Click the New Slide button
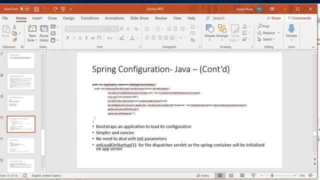The image size is (320, 180). pyautogui.click(x=32, y=28)
